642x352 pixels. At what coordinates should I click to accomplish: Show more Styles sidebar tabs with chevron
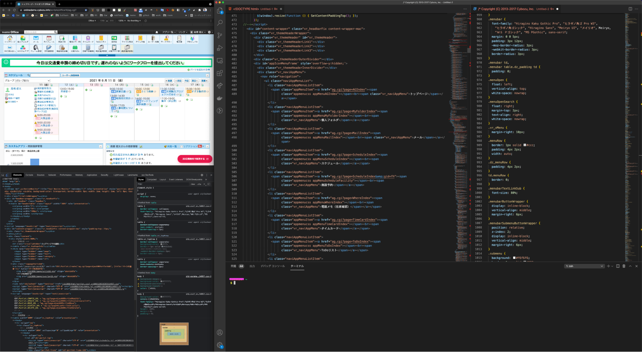point(206,179)
